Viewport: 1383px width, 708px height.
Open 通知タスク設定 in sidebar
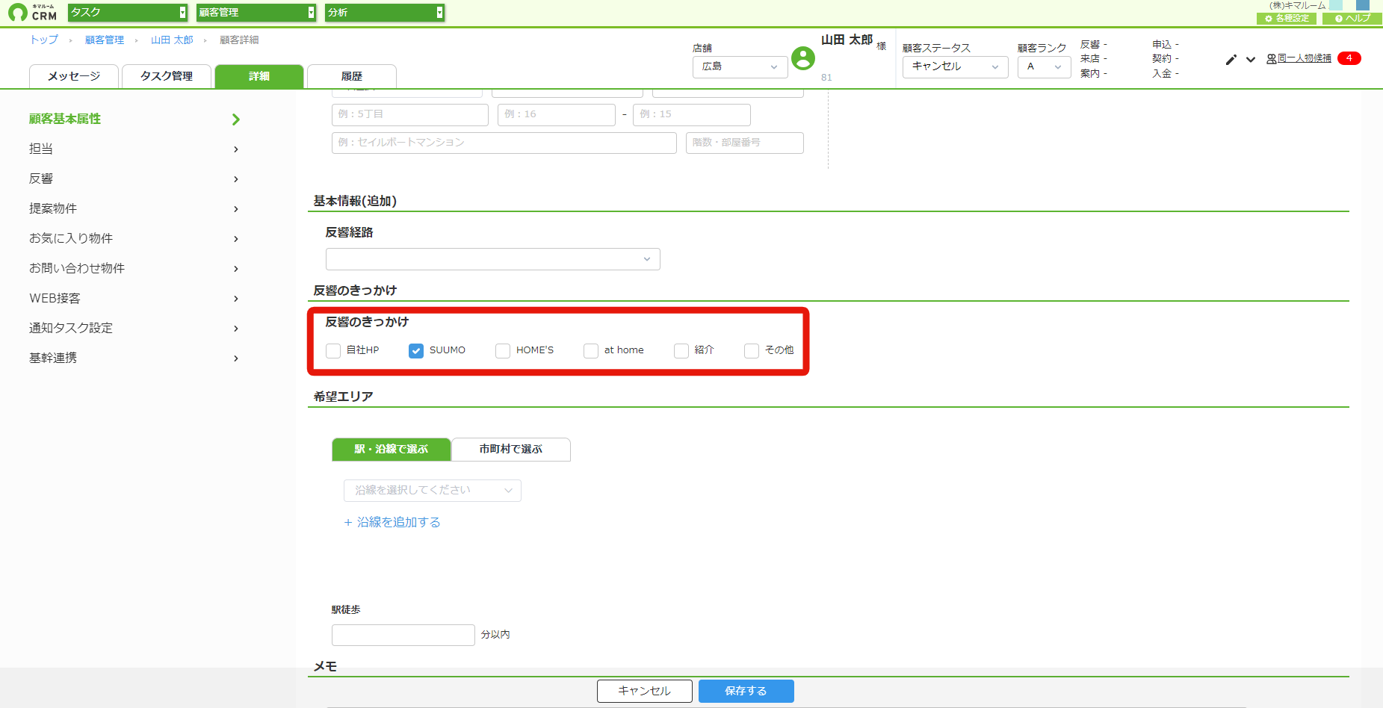[71, 328]
